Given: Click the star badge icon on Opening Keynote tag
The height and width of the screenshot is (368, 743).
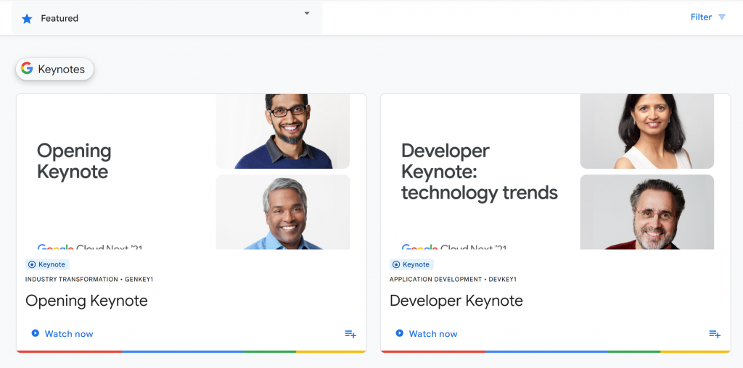Looking at the screenshot, I should tap(32, 264).
